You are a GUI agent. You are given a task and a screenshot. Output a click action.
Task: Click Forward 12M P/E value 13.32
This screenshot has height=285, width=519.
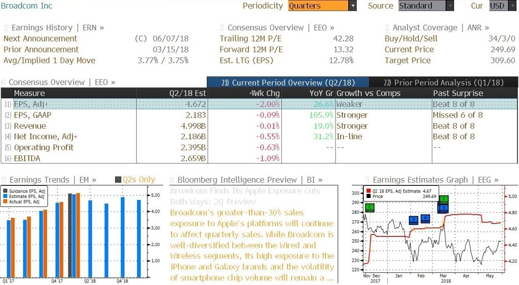(343, 49)
